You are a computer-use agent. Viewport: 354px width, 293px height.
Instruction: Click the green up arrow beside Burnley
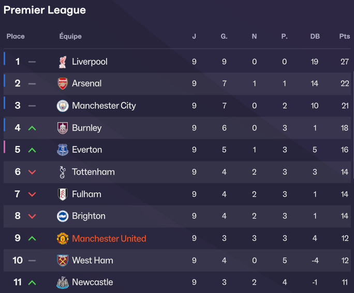tap(32, 128)
